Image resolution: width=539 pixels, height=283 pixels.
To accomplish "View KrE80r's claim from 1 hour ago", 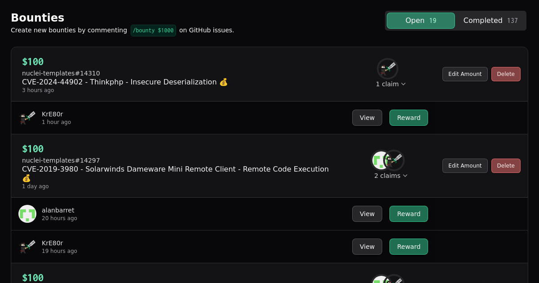I will click(367, 118).
